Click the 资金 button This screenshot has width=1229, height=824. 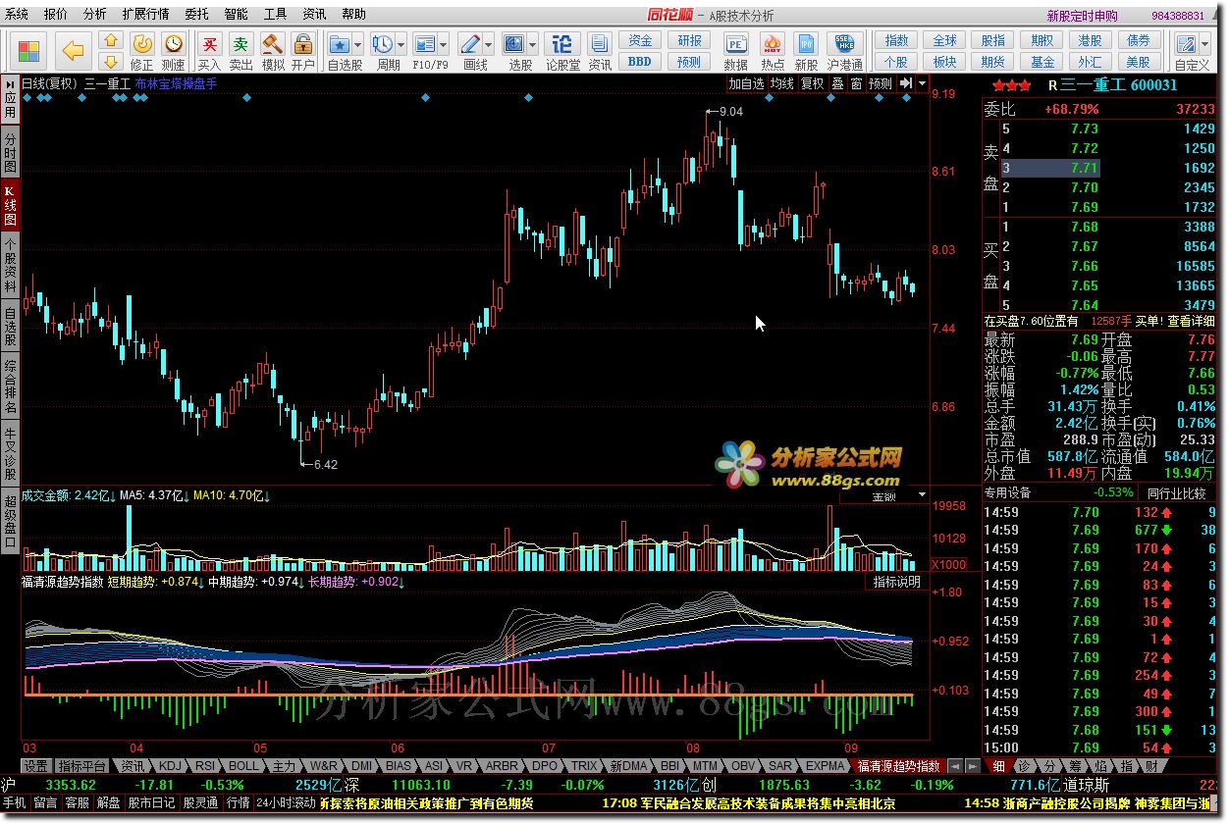tap(640, 41)
